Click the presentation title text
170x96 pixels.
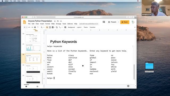pyautogui.click(x=40, y=21)
